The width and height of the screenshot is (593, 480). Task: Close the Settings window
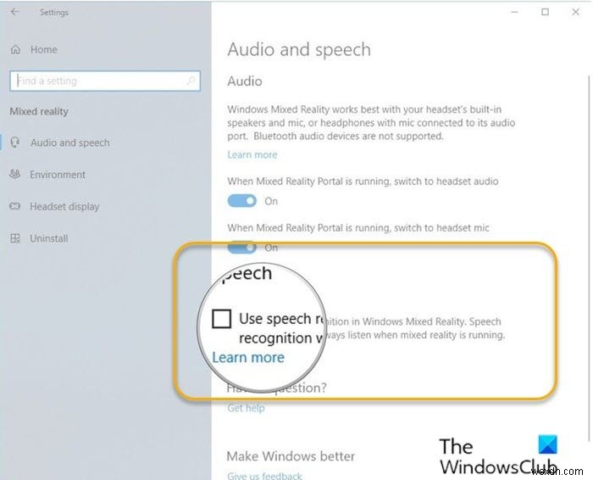575,12
